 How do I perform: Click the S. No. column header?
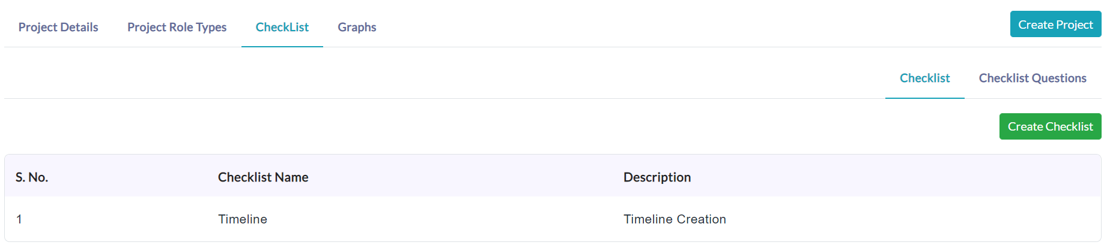32,177
